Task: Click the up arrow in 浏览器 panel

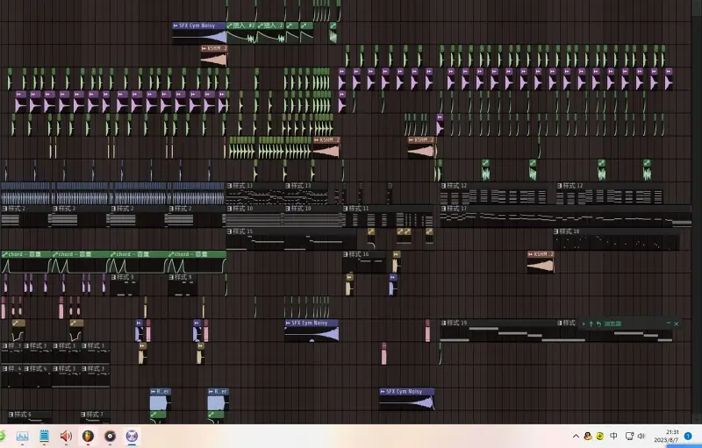Action: (x=591, y=324)
